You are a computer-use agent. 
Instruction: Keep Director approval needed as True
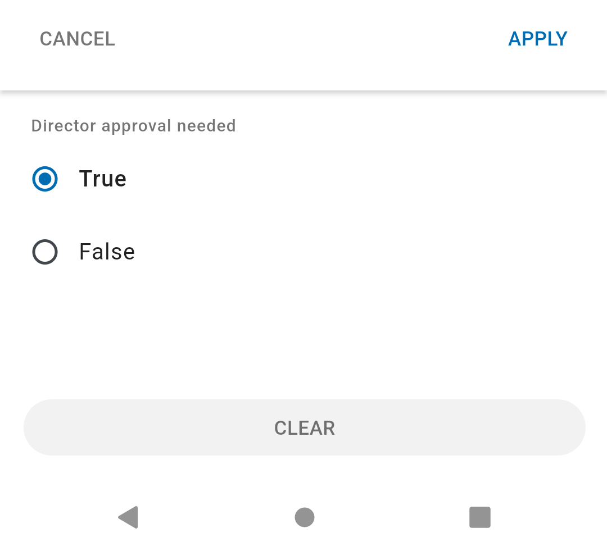(x=45, y=179)
